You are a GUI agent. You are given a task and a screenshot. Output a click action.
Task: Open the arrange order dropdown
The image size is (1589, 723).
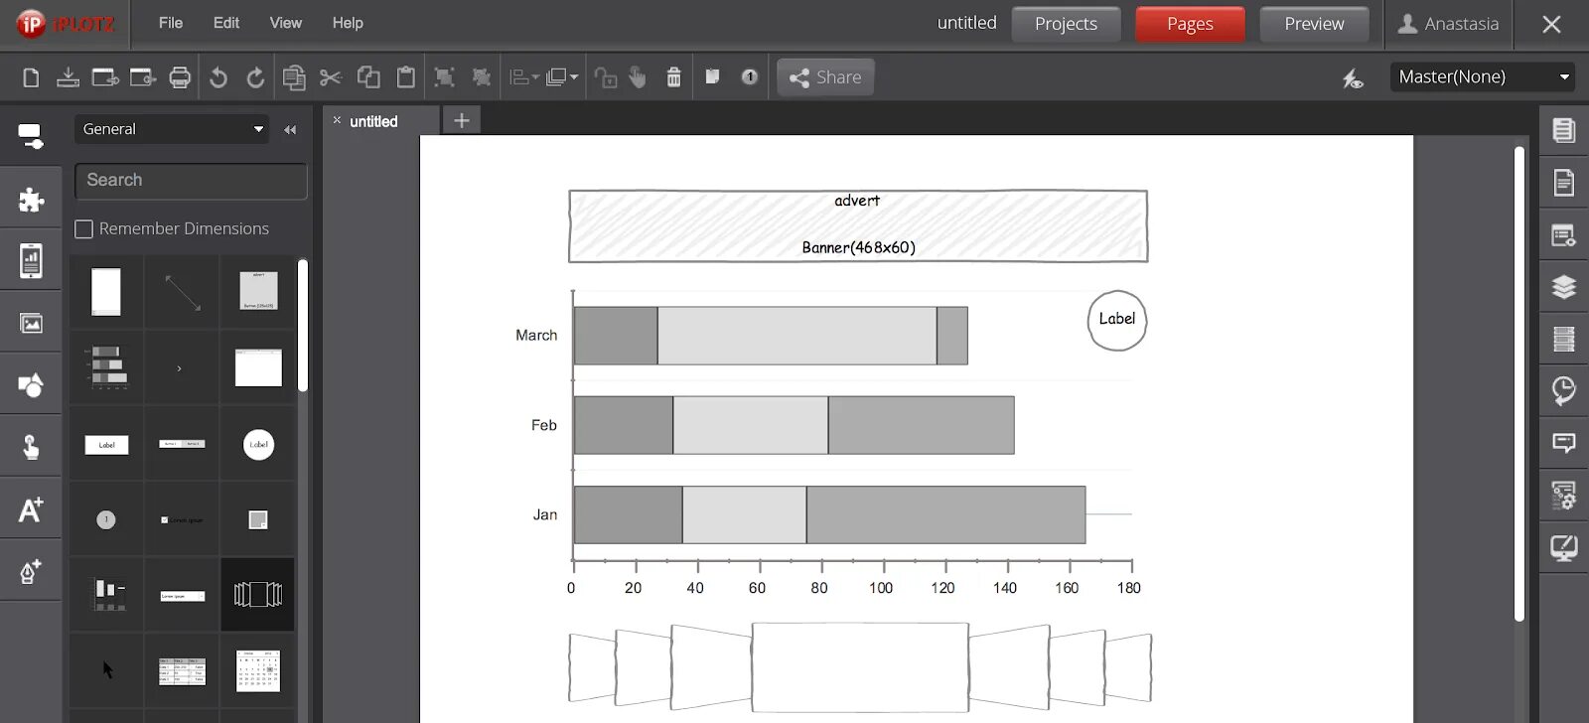click(562, 77)
